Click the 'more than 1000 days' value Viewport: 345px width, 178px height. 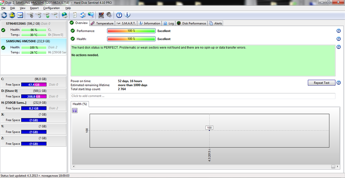click(133, 85)
